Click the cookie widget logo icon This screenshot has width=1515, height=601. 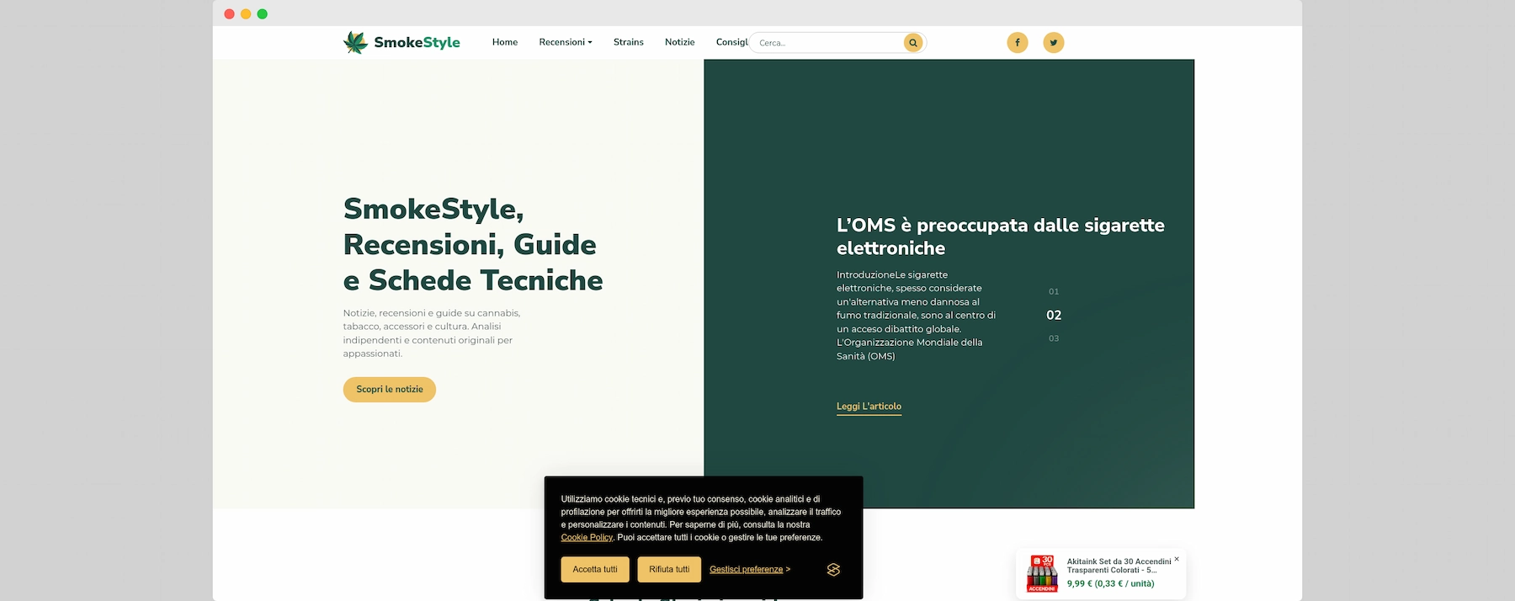833,570
